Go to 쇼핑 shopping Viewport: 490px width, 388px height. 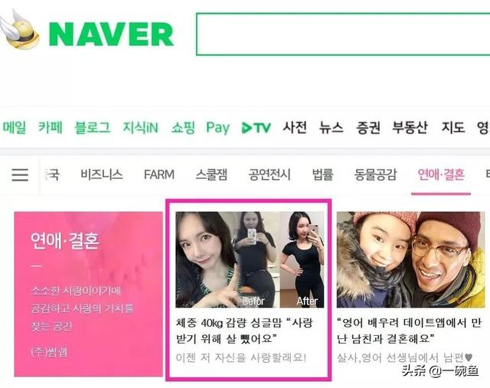pos(183,128)
